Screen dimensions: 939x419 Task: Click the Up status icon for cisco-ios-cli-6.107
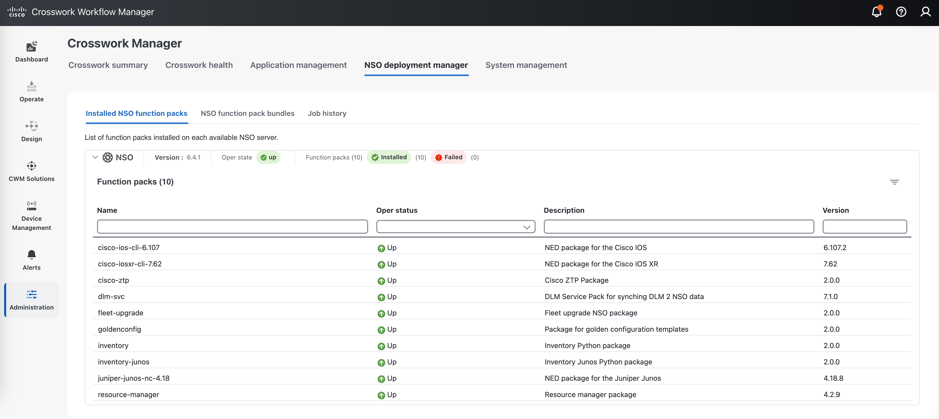(x=381, y=248)
